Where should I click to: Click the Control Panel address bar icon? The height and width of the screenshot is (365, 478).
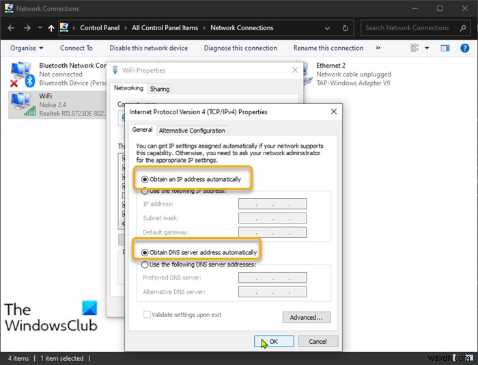point(64,27)
